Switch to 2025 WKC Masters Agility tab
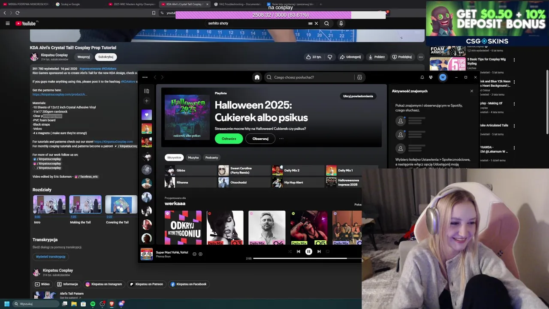 pos(133,4)
